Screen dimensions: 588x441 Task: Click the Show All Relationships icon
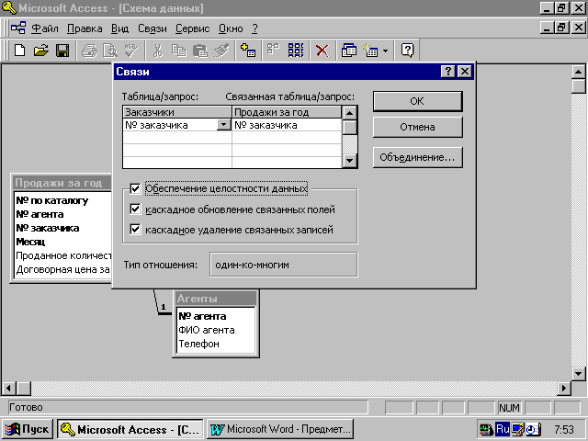[296, 51]
